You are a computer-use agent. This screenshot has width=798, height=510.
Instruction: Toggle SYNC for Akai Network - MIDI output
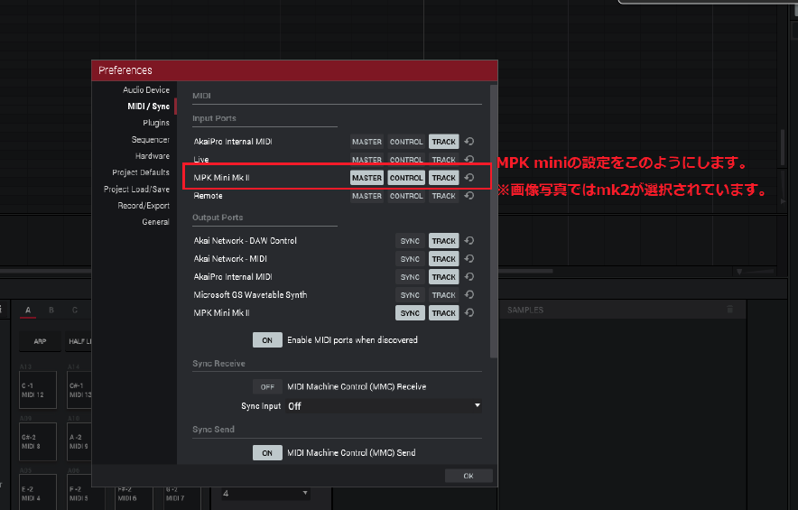410,259
